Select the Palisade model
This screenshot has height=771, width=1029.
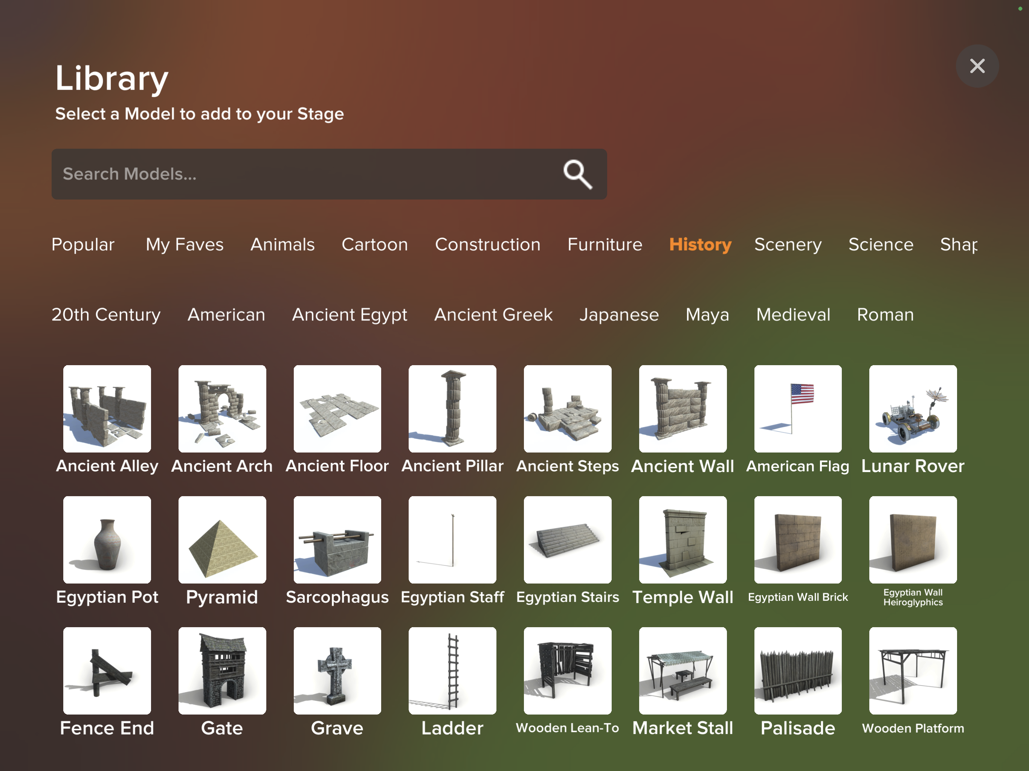(x=797, y=671)
